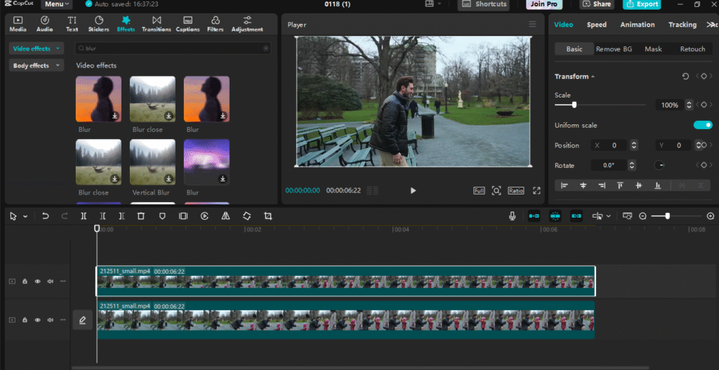Open the Stickers panel

[98, 24]
